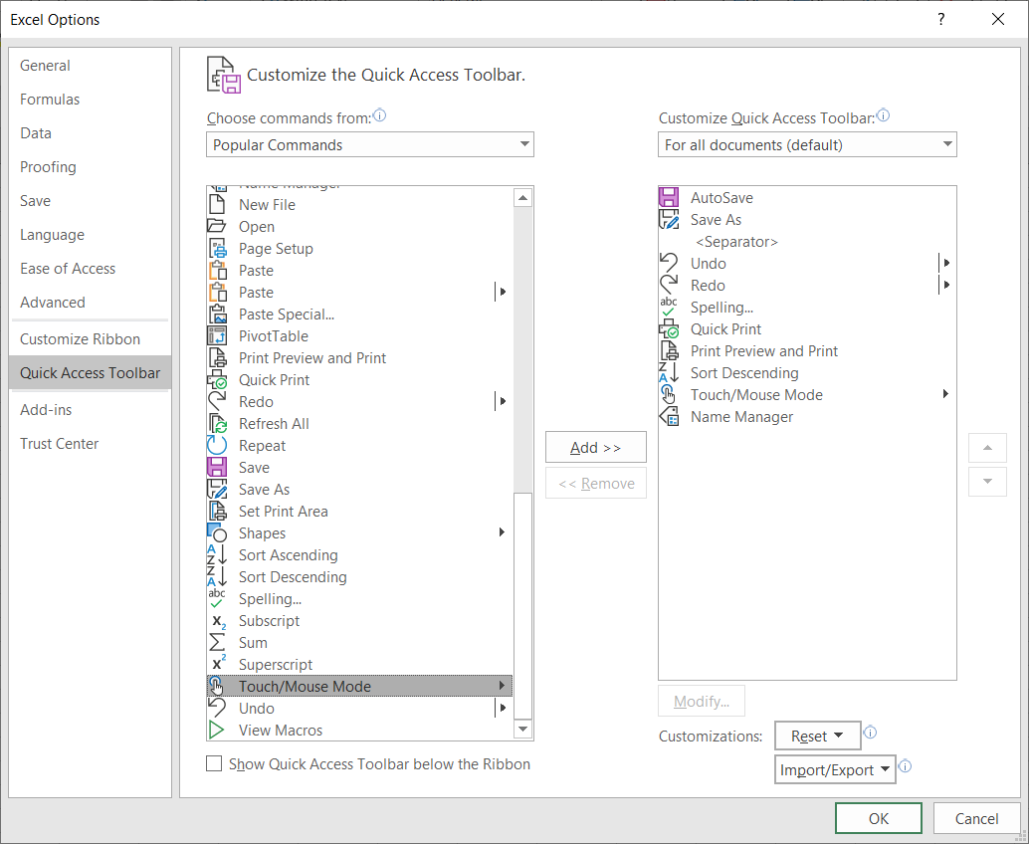Enable Show Quick Access Toolbar below the Ribbon
The image size is (1029, 844).
point(214,763)
